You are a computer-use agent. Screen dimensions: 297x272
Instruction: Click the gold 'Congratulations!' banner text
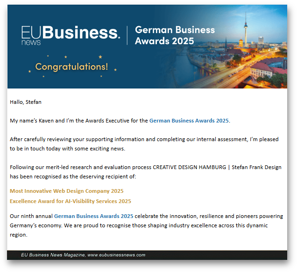tap(71, 67)
